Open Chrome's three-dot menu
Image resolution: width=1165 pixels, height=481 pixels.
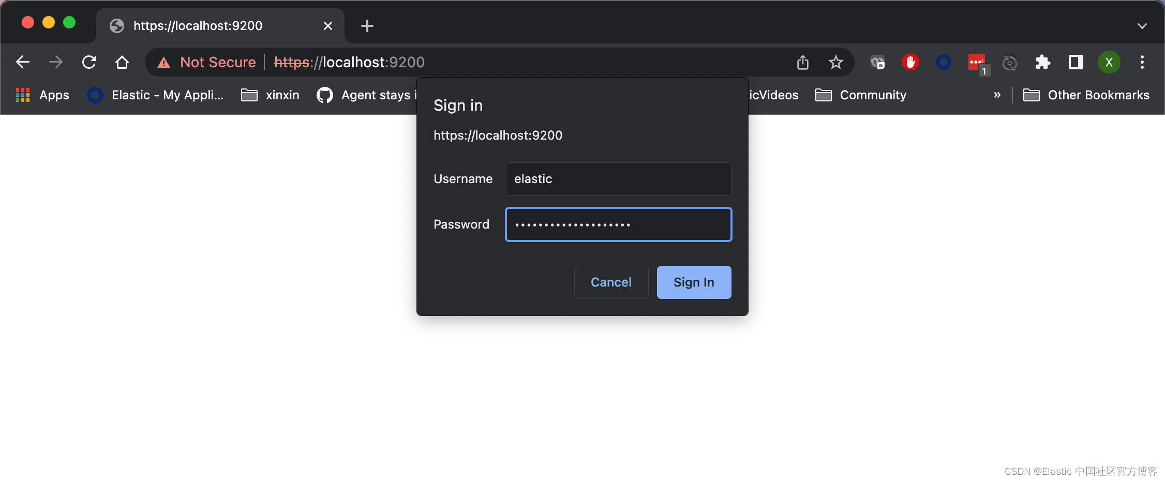1142,63
